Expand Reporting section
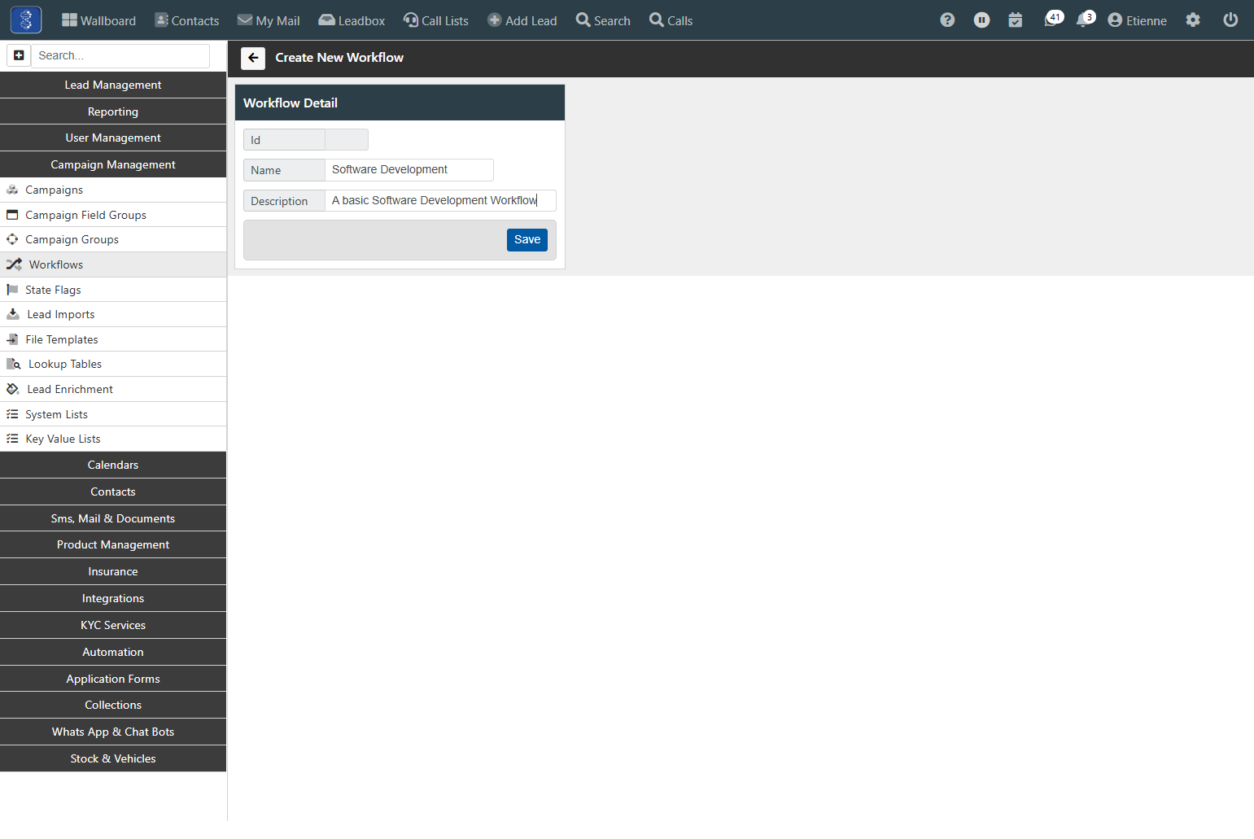Viewport: 1254px width, 839px height. 113,111
